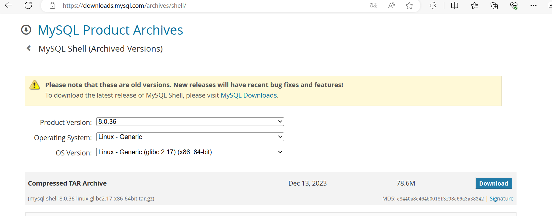
Task: Open the Collections icon
Action: 494,5
